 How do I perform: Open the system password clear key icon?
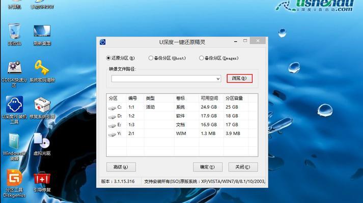42,67
